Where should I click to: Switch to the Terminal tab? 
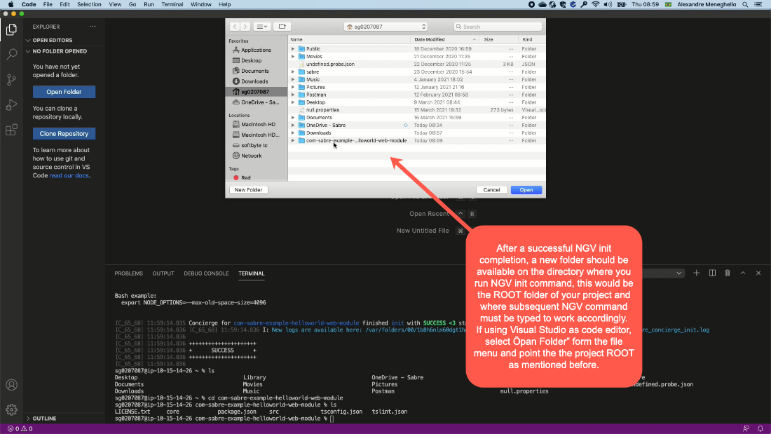click(x=251, y=273)
